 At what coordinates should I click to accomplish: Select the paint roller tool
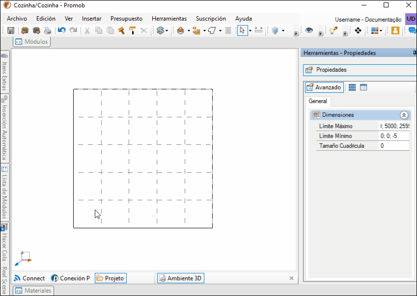click(132, 30)
